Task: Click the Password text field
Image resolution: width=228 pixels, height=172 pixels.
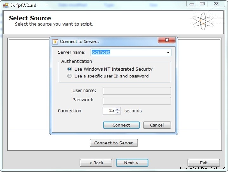Action: [137, 101]
